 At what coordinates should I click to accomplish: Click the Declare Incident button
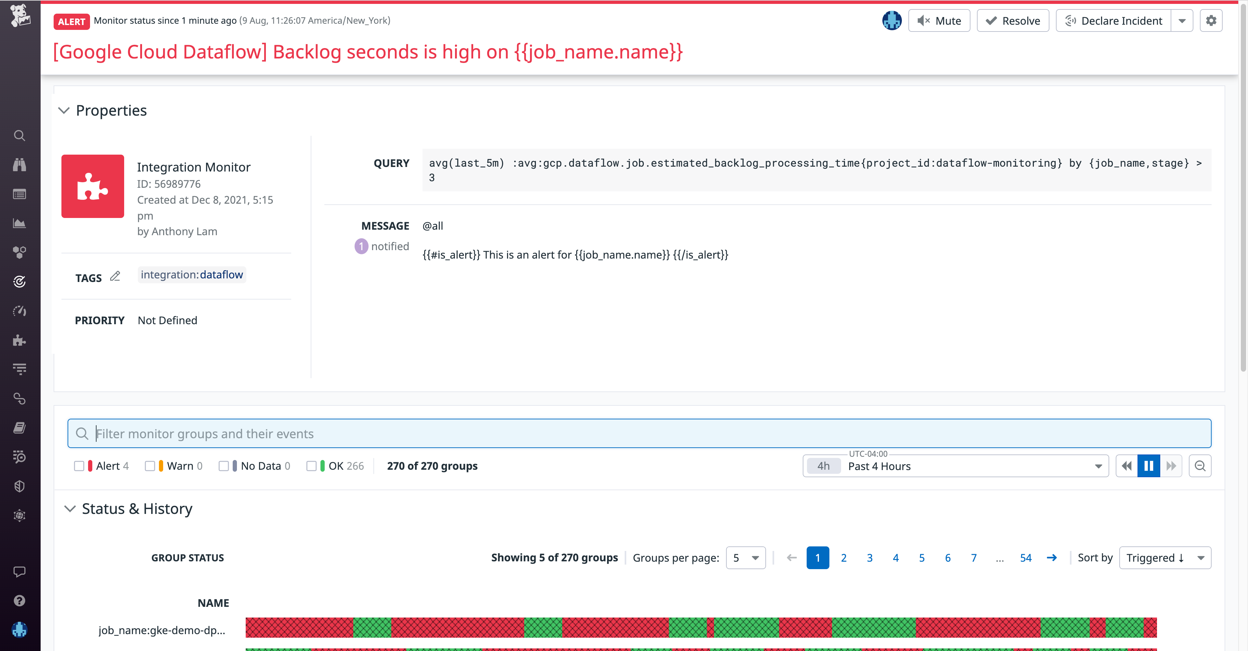[x=1113, y=20]
